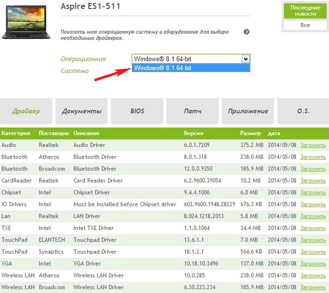Image resolution: width=329 pixels, height=293 pixels.
Task: Download the Synaptics Touchpad Driver
Action: tap(313, 252)
